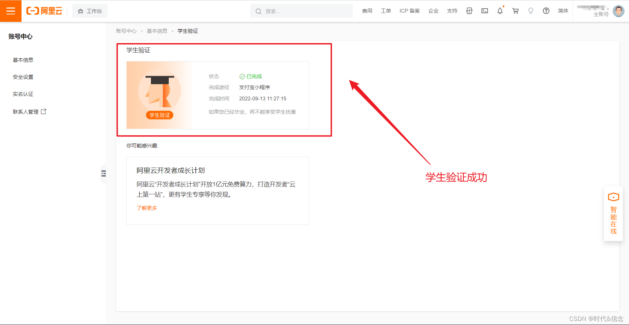Click the 学生验证 section heading

pyautogui.click(x=138, y=50)
